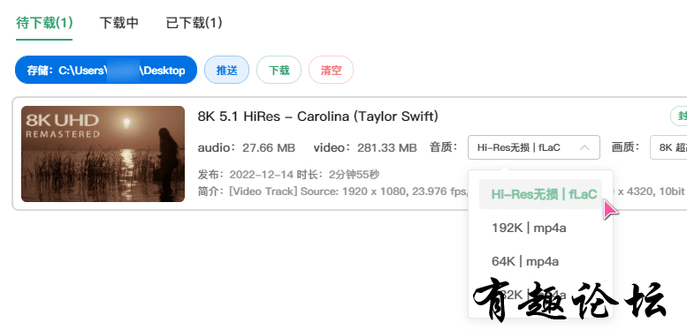The image size is (687, 330).
Task: Open the 下载中 tab
Action: [x=119, y=23]
